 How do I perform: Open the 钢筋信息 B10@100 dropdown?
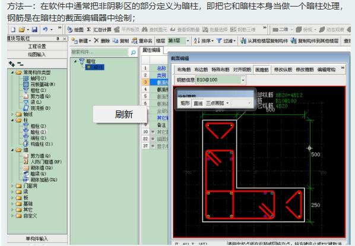[x=243, y=80]
